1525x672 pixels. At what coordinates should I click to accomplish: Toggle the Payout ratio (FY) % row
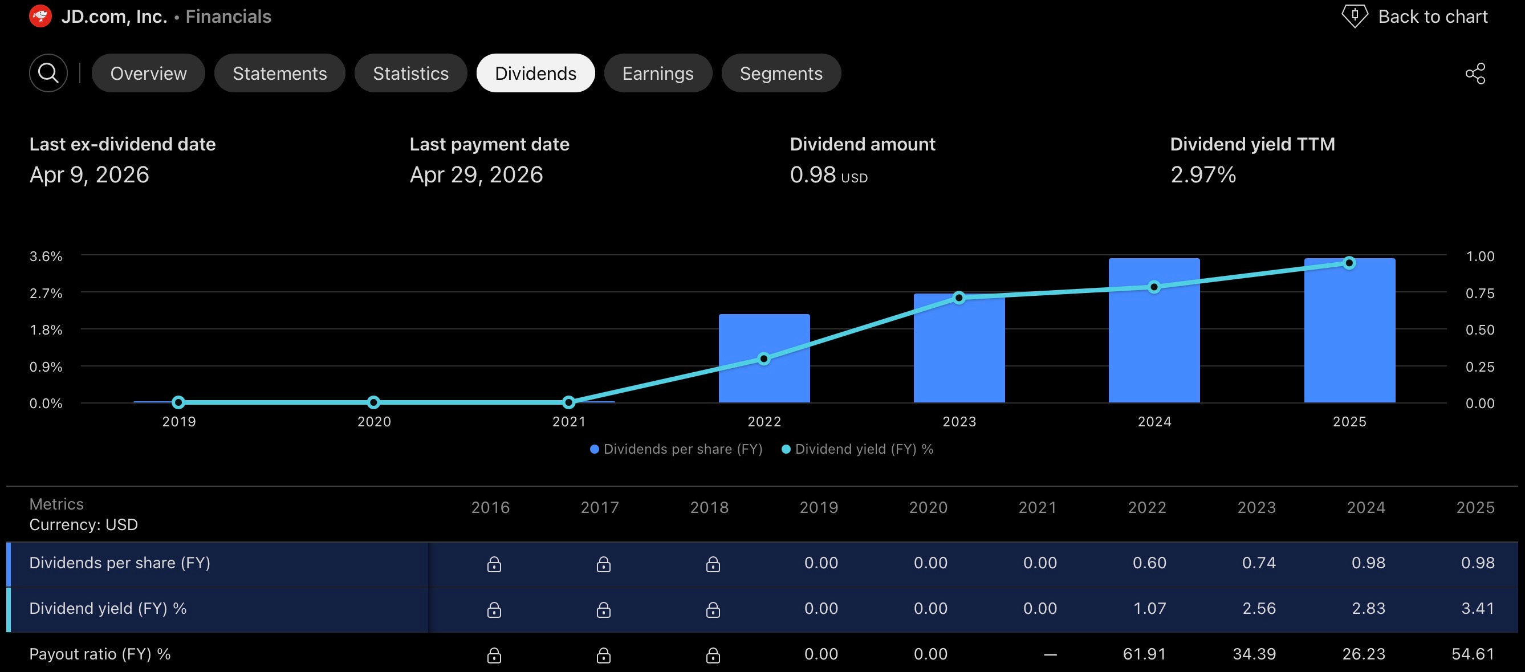click(x=762, y=654)
